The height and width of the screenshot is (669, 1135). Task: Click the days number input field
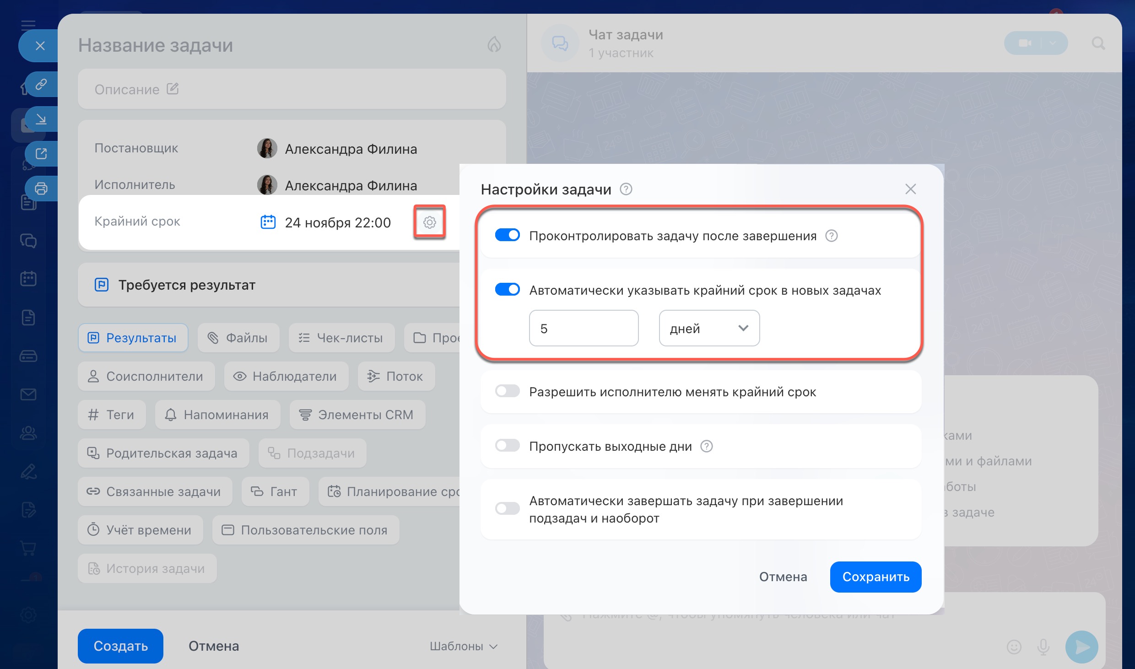[x=583, y=328]
